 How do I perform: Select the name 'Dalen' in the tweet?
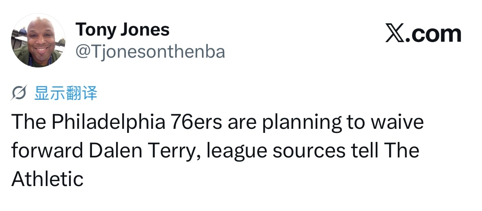(116, 151)
